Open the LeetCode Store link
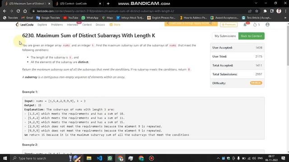 (x=115, y=25)
